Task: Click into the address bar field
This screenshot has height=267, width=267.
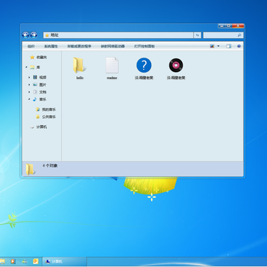Action: 118,35
